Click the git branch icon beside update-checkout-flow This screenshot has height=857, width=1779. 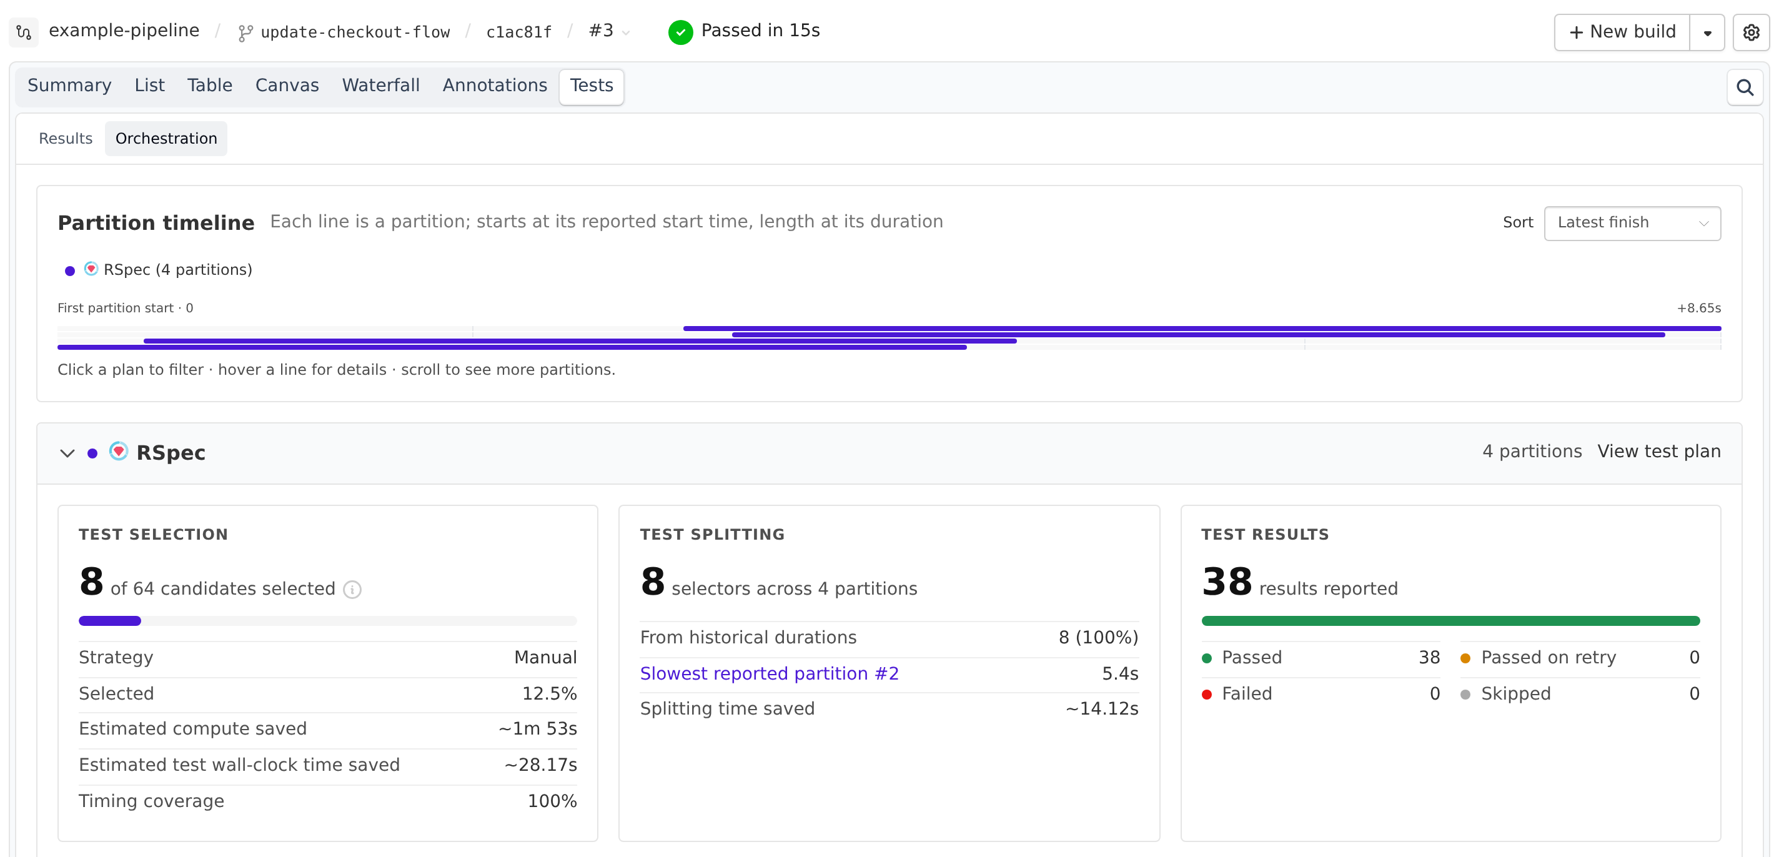coord(245,32)
